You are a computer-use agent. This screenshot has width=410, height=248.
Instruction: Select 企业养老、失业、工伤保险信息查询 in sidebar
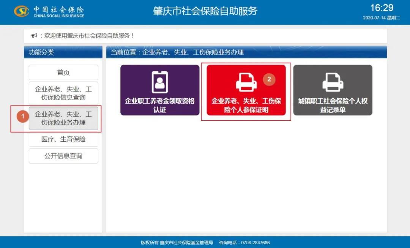point(63,93)
